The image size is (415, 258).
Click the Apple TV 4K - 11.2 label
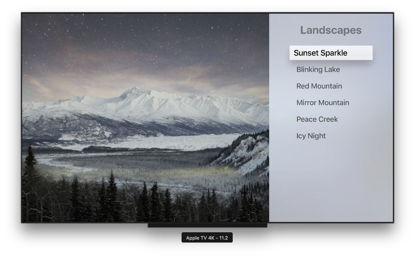(x=207, y=238)
